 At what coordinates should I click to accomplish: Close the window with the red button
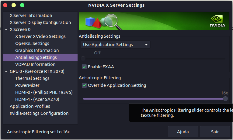pyautogui.click(x=5, y=5)
